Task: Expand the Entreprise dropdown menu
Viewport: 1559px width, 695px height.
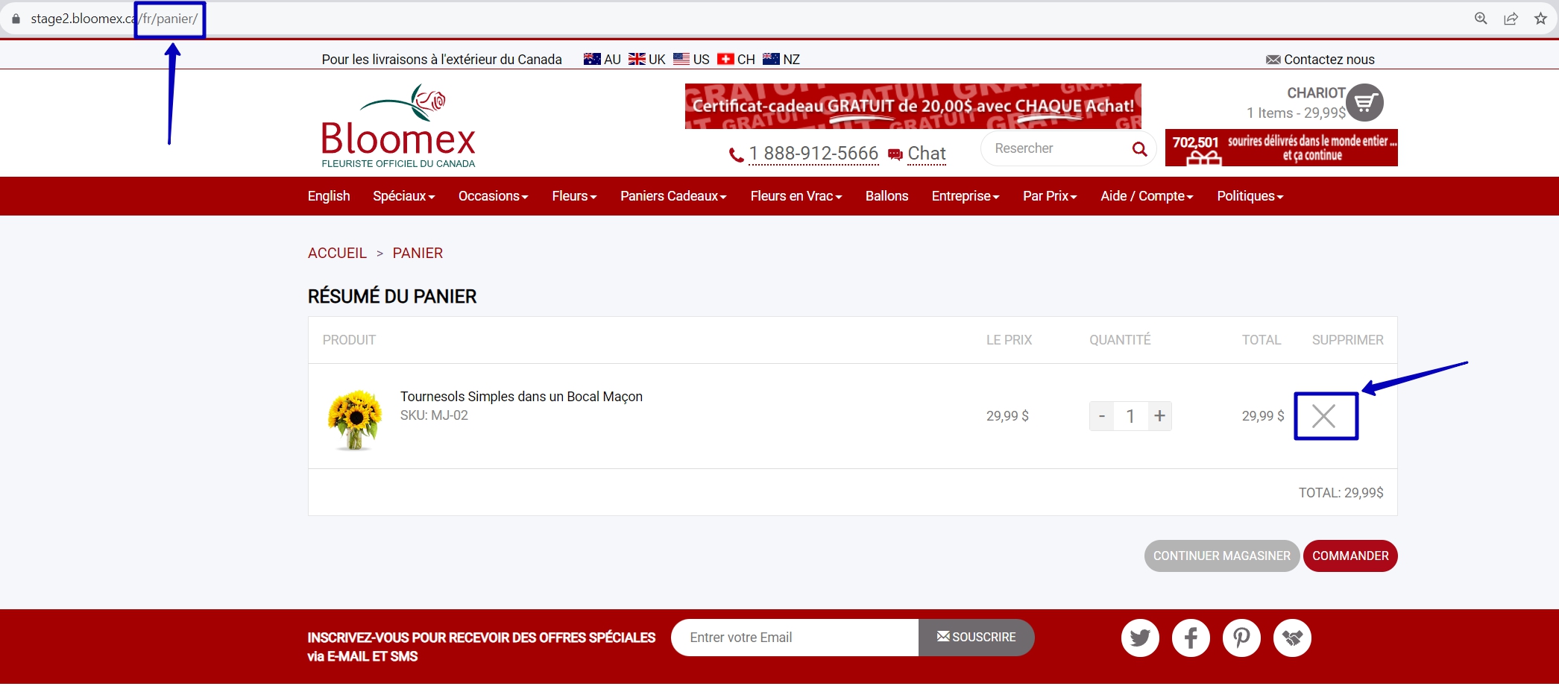Action: (x=966, y=196)
